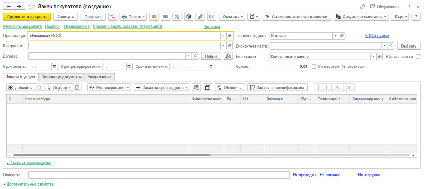Click the barcode icon in toolbar

165,16
